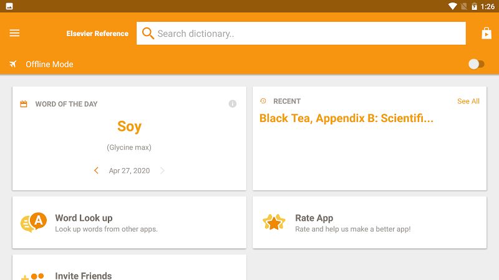This screenshot has width=499, height=280.
Task: Go to previous Word of the Day
Action: 96,170
